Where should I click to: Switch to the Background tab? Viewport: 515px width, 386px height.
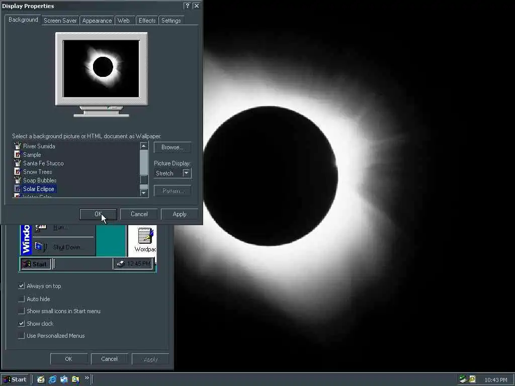[x=23, y=20]
